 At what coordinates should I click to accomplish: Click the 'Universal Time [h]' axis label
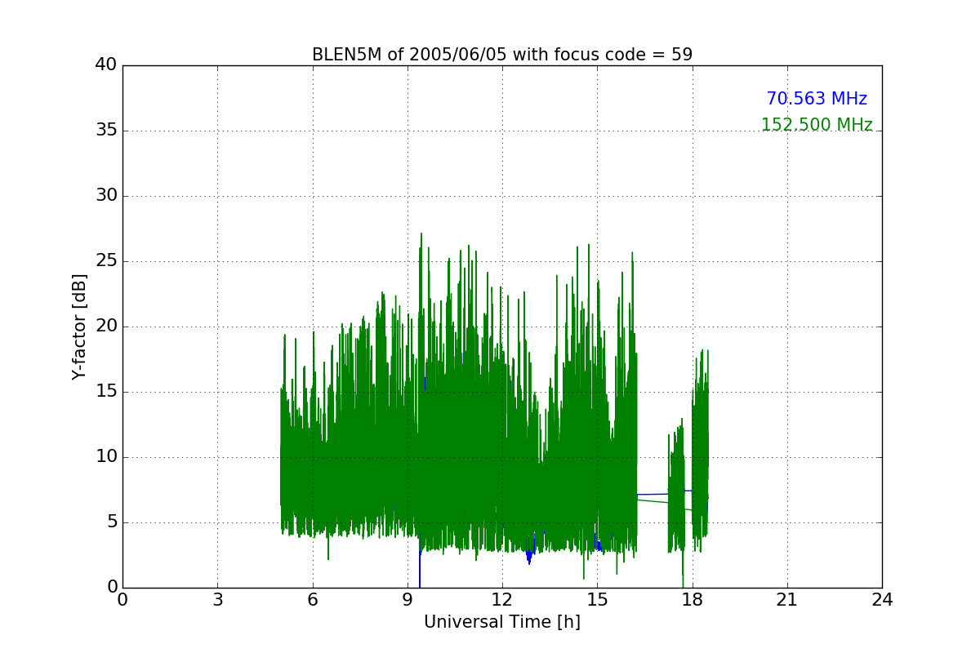coord(502,622)
